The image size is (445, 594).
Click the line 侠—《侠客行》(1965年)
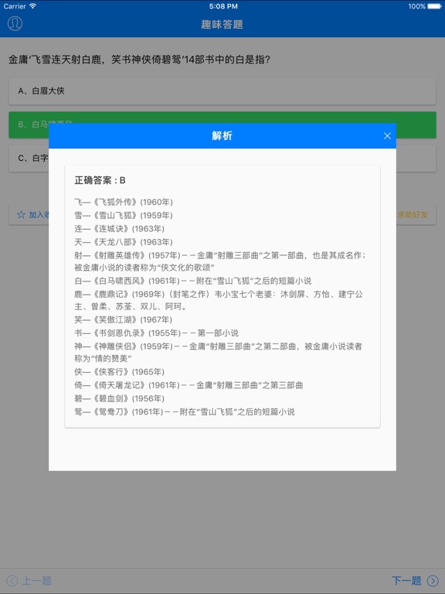[x=119, y=371]
